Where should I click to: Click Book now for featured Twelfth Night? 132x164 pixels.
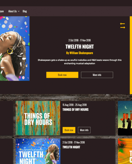(x=62, y=75)
